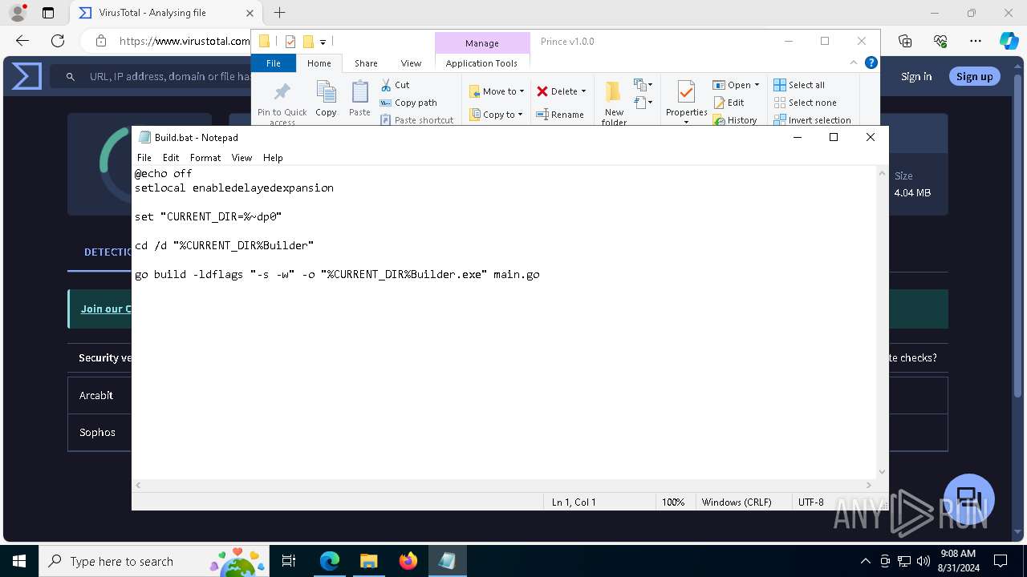Expand Delete dropdown arrow in File Explorer
This screenshot has height=577, width=1027.
(x=583, y=91)
